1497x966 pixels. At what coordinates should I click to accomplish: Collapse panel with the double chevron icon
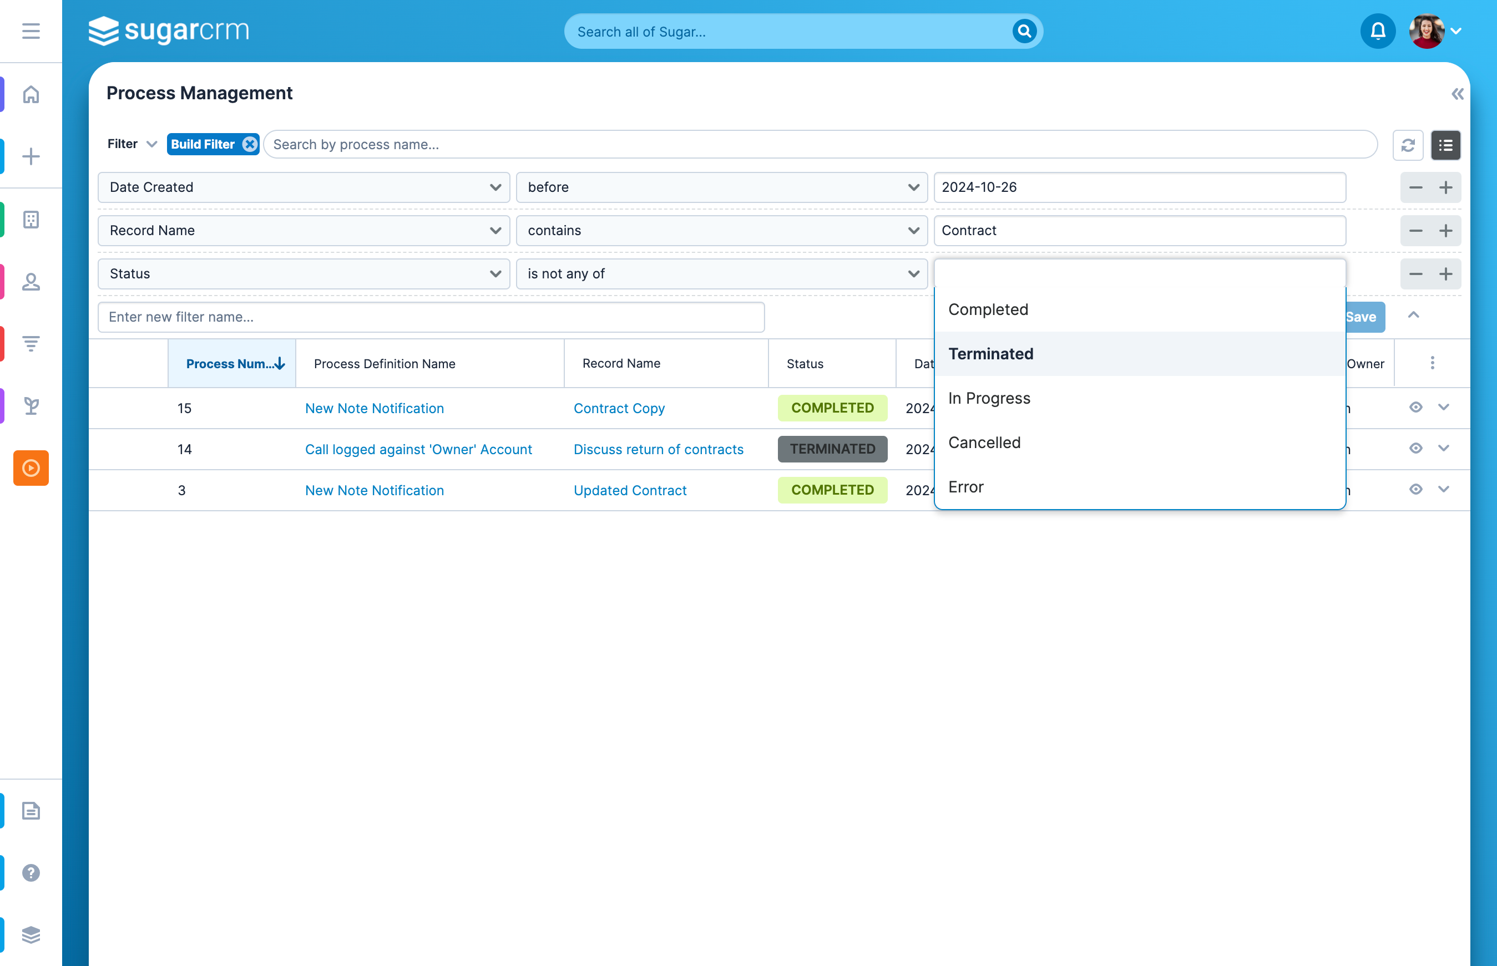click(1457, 94)
